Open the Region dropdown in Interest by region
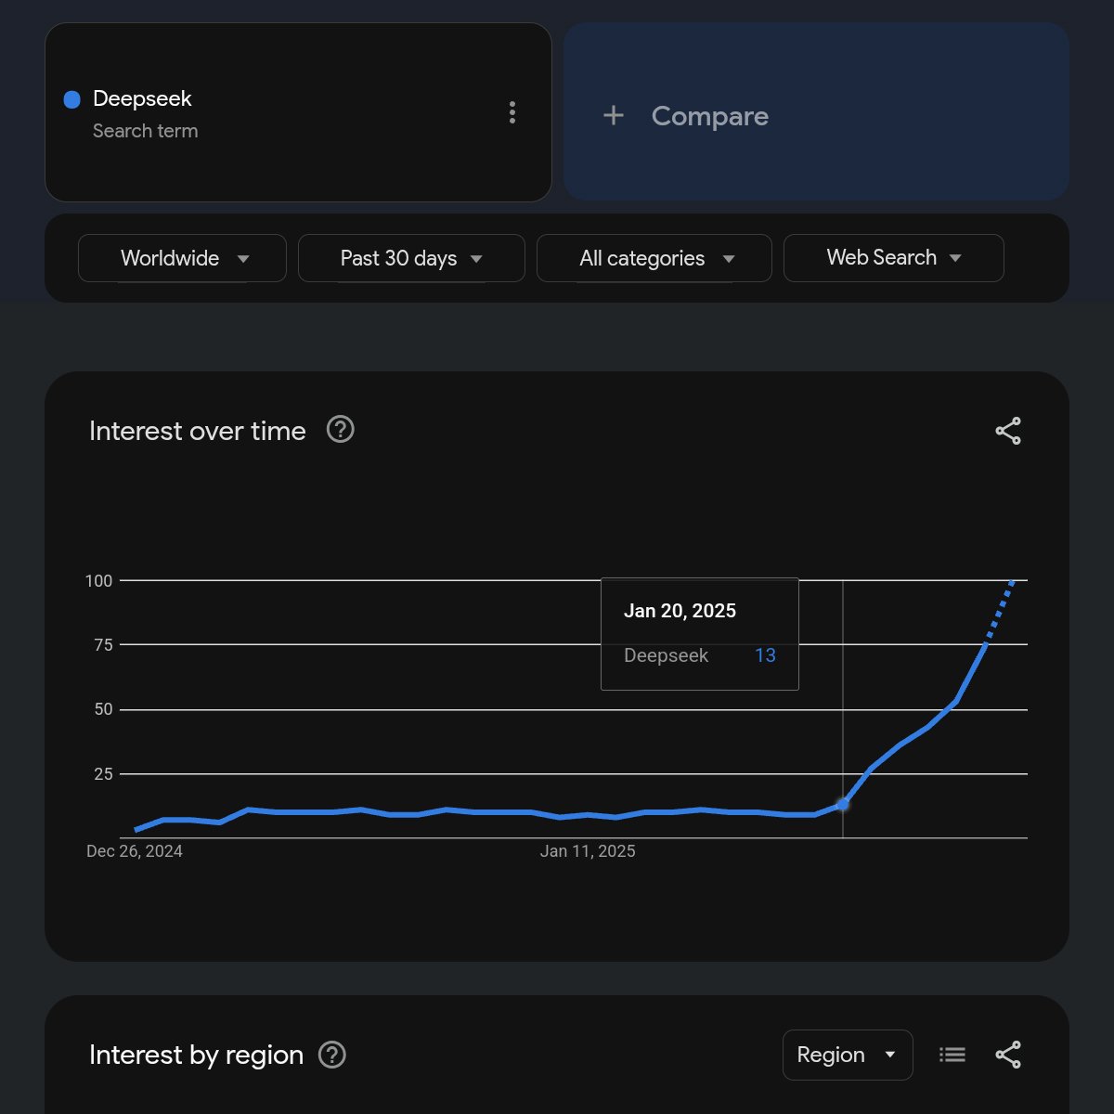Image resolution: width=1114 pixels, height=1114 pixels. [846, 1055]
